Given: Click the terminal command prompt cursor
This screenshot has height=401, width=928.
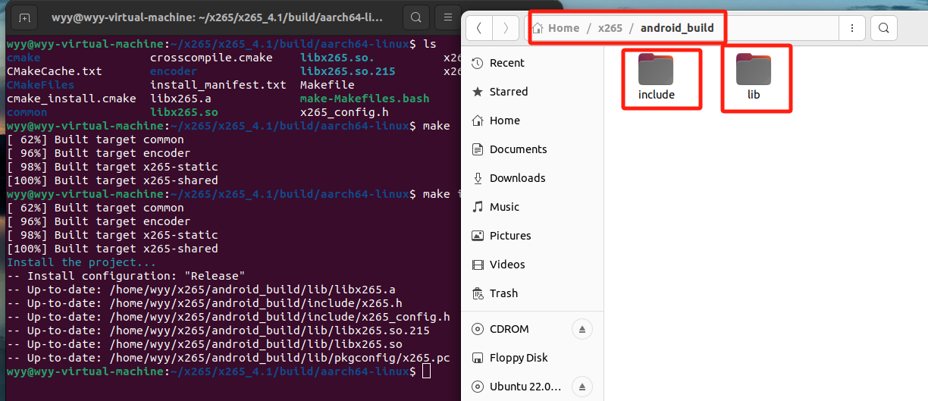Looking at the screenshot, I should [x=426, y=371].
